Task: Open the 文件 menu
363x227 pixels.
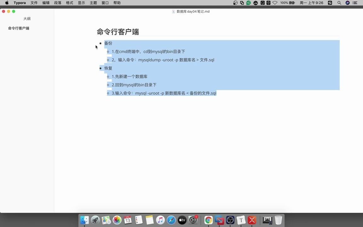Action: pyautogui.click(x=34, y=3)
